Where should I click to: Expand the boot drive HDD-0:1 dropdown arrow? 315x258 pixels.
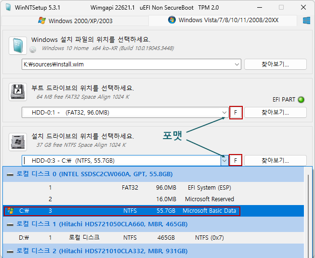[224, 113]
